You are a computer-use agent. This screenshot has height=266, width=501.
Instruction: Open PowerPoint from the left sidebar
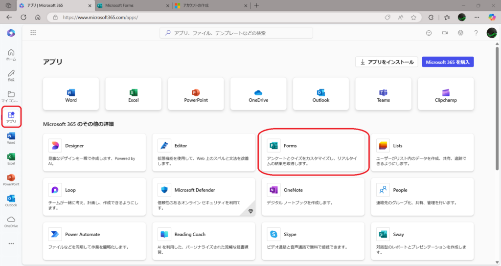11,180
